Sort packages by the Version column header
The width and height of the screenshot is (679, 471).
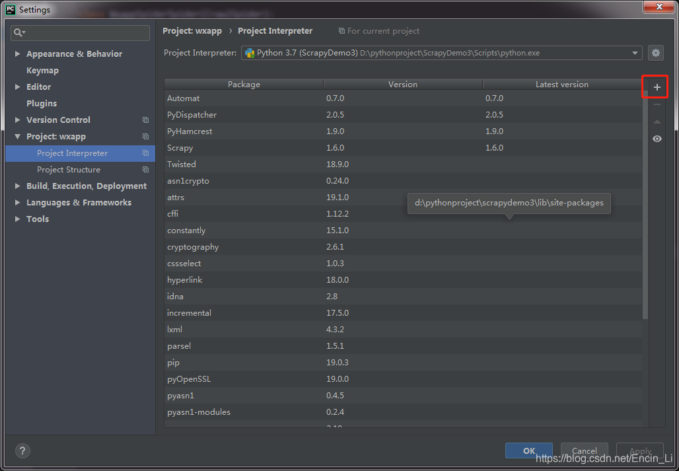tap(402, 84)
